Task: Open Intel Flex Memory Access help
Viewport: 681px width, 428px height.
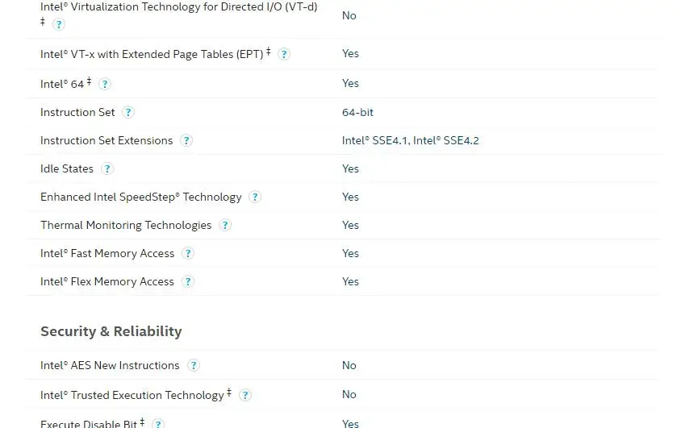Action: coord(188,281)
